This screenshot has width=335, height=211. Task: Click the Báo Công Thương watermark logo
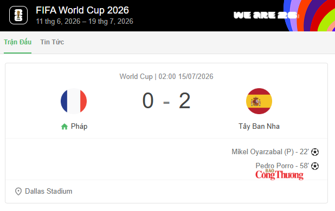click(x=280, y=175)
